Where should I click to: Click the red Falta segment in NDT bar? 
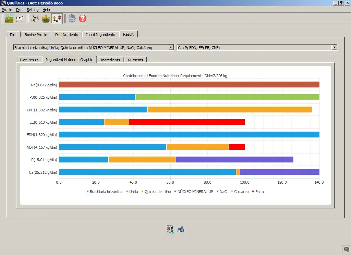pyautogui.click(x=237, y=147)
